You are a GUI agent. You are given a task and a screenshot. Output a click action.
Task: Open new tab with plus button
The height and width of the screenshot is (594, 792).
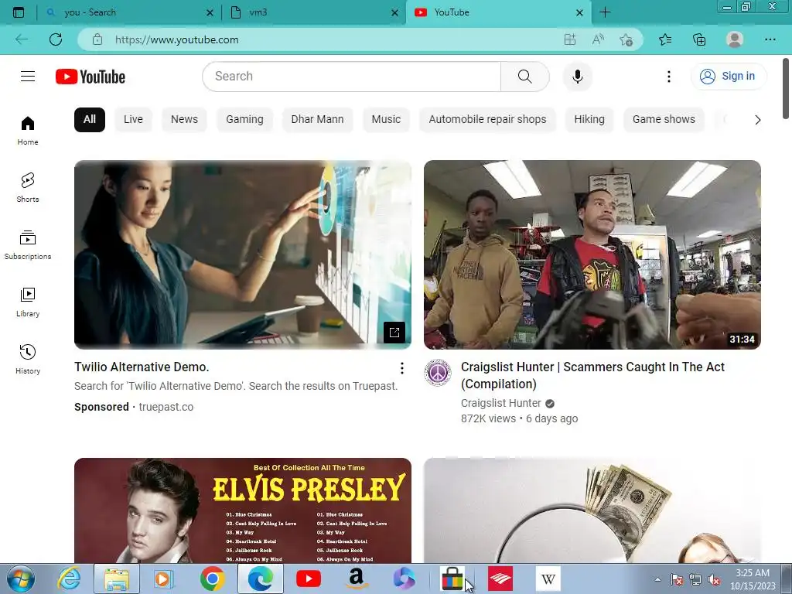[x=605, y=12]
